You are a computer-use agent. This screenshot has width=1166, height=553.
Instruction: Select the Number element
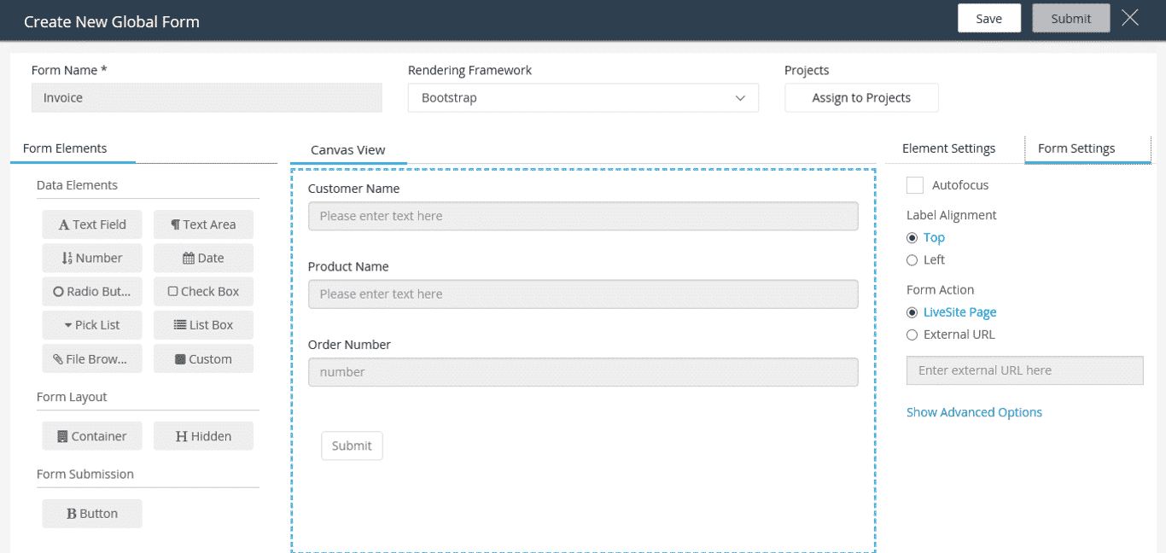91,258
